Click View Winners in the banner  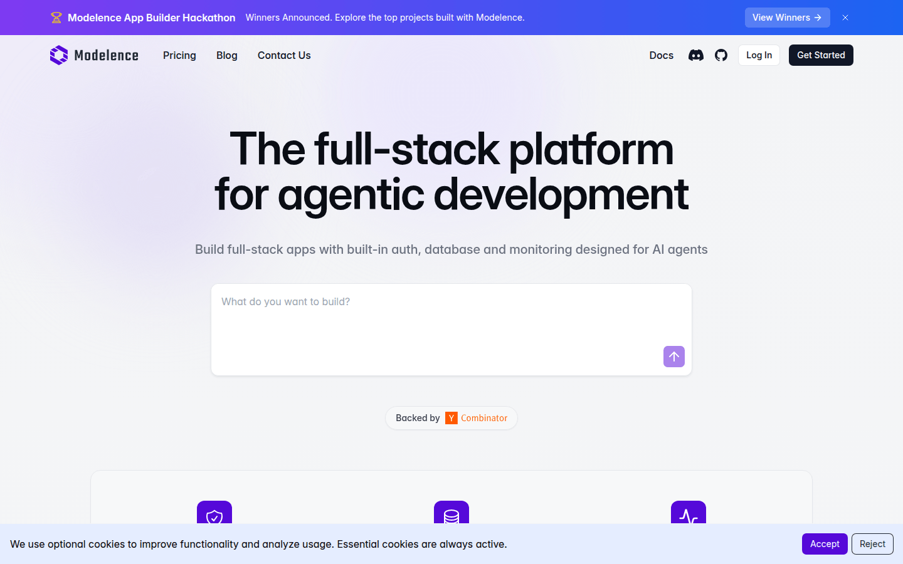click(x=787, y=18)
